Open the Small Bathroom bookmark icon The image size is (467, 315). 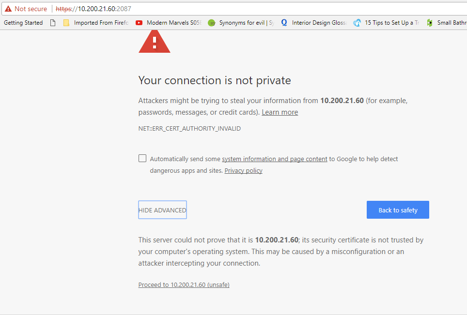tap(430, 23)
